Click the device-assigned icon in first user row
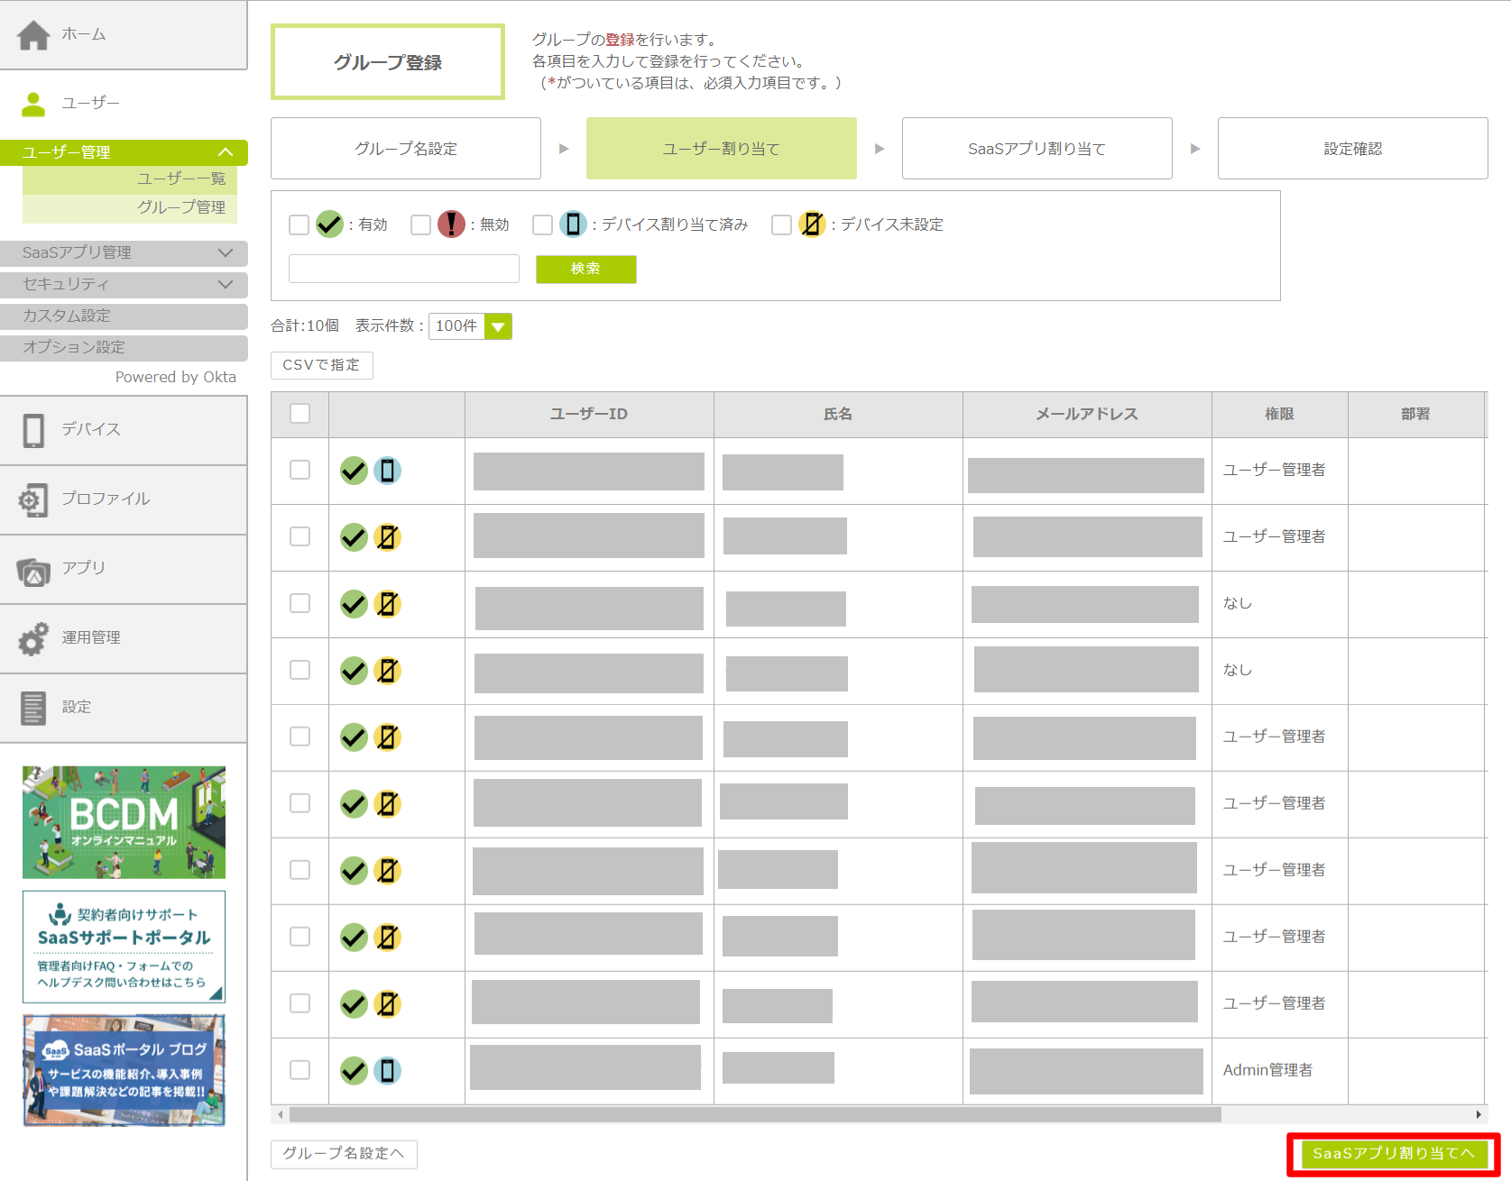The width and height of the screenshot is (1511, 1181). pyautogui.click(x=387, y=471)
